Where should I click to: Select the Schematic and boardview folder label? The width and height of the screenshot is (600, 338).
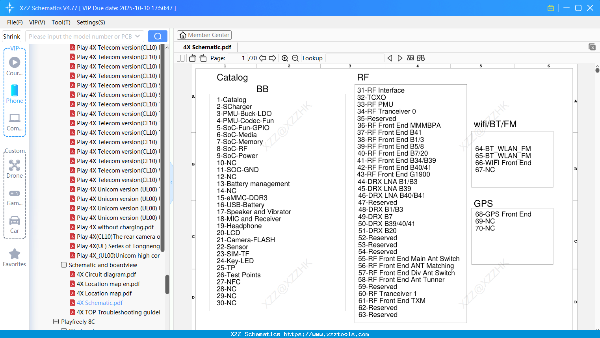[103, 265]
